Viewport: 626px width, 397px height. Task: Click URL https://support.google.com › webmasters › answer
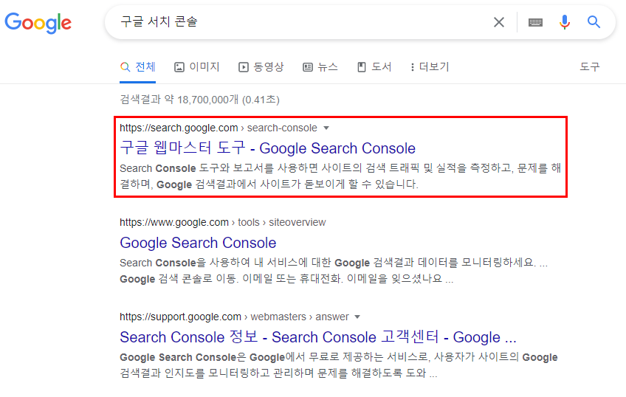pyautogui.click(x=234, y=317)
